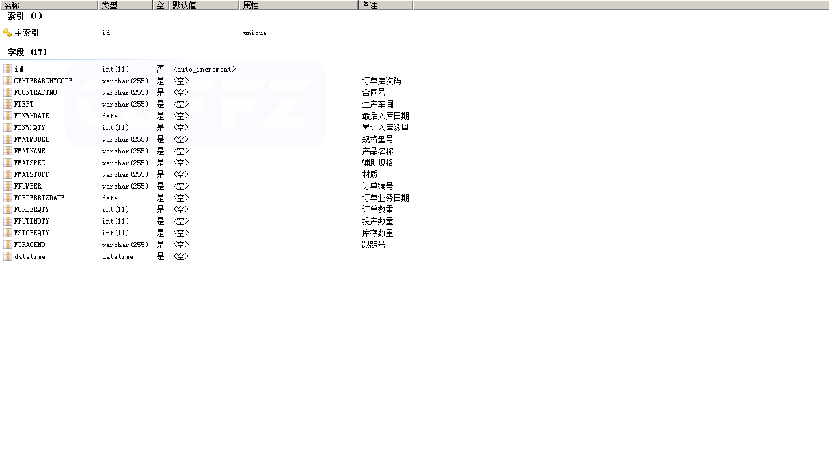
Task: Collapse the 索引 (1) group header
Action: pos(25,16)
